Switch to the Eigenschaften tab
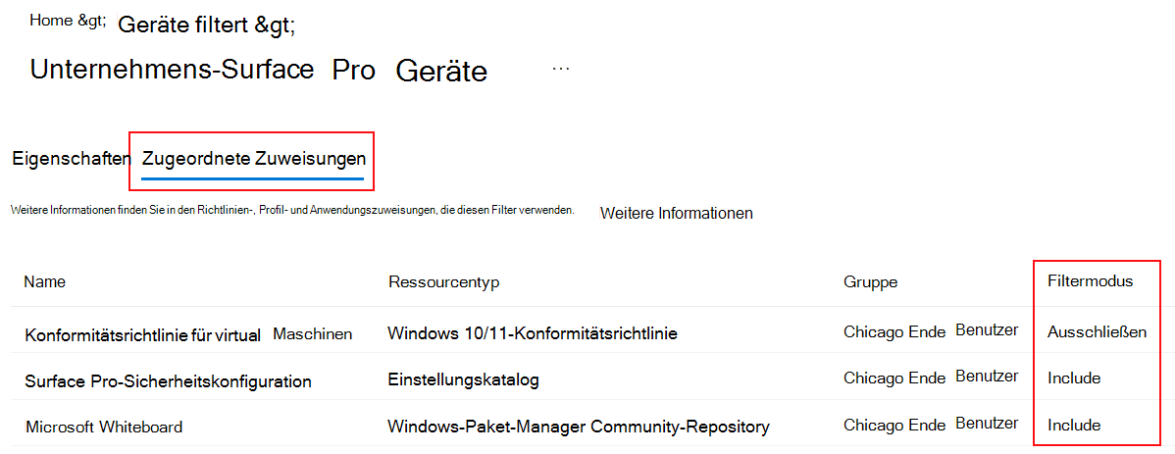1175x454 pixels. pos(72,160)
